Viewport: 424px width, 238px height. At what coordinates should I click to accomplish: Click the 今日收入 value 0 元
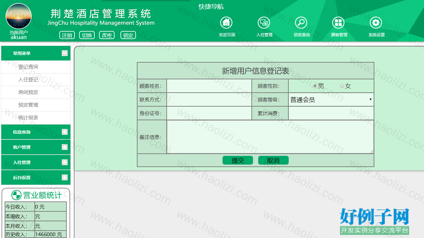point(40,207)
